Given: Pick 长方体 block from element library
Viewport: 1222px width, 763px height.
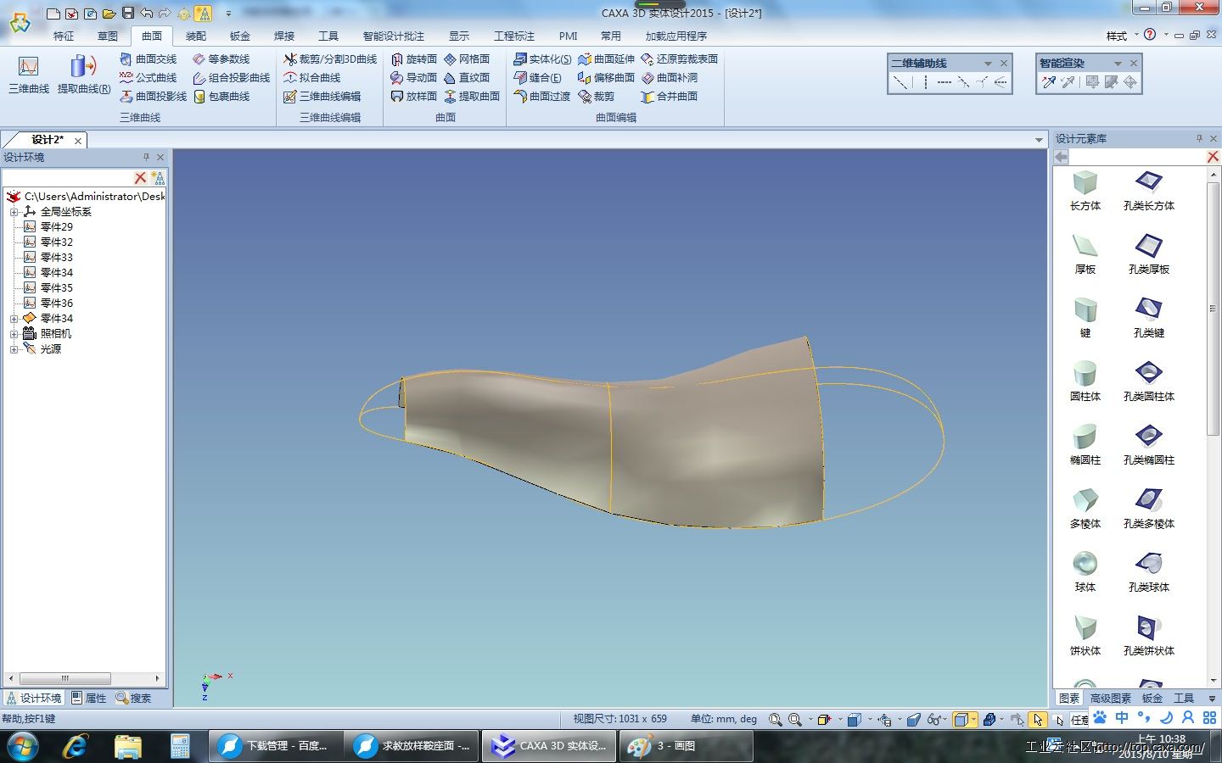Looking at the screenshot, I should 1085,191.
